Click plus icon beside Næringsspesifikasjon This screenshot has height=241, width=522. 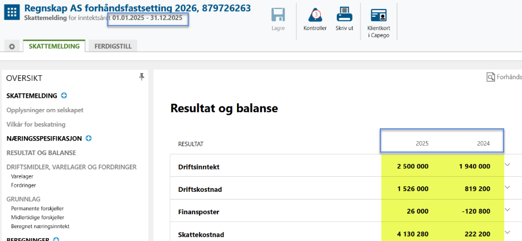tap(89, 138)
